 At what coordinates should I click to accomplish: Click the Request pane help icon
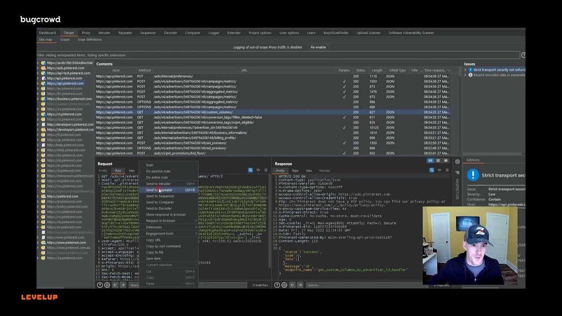tap(100, 285)
